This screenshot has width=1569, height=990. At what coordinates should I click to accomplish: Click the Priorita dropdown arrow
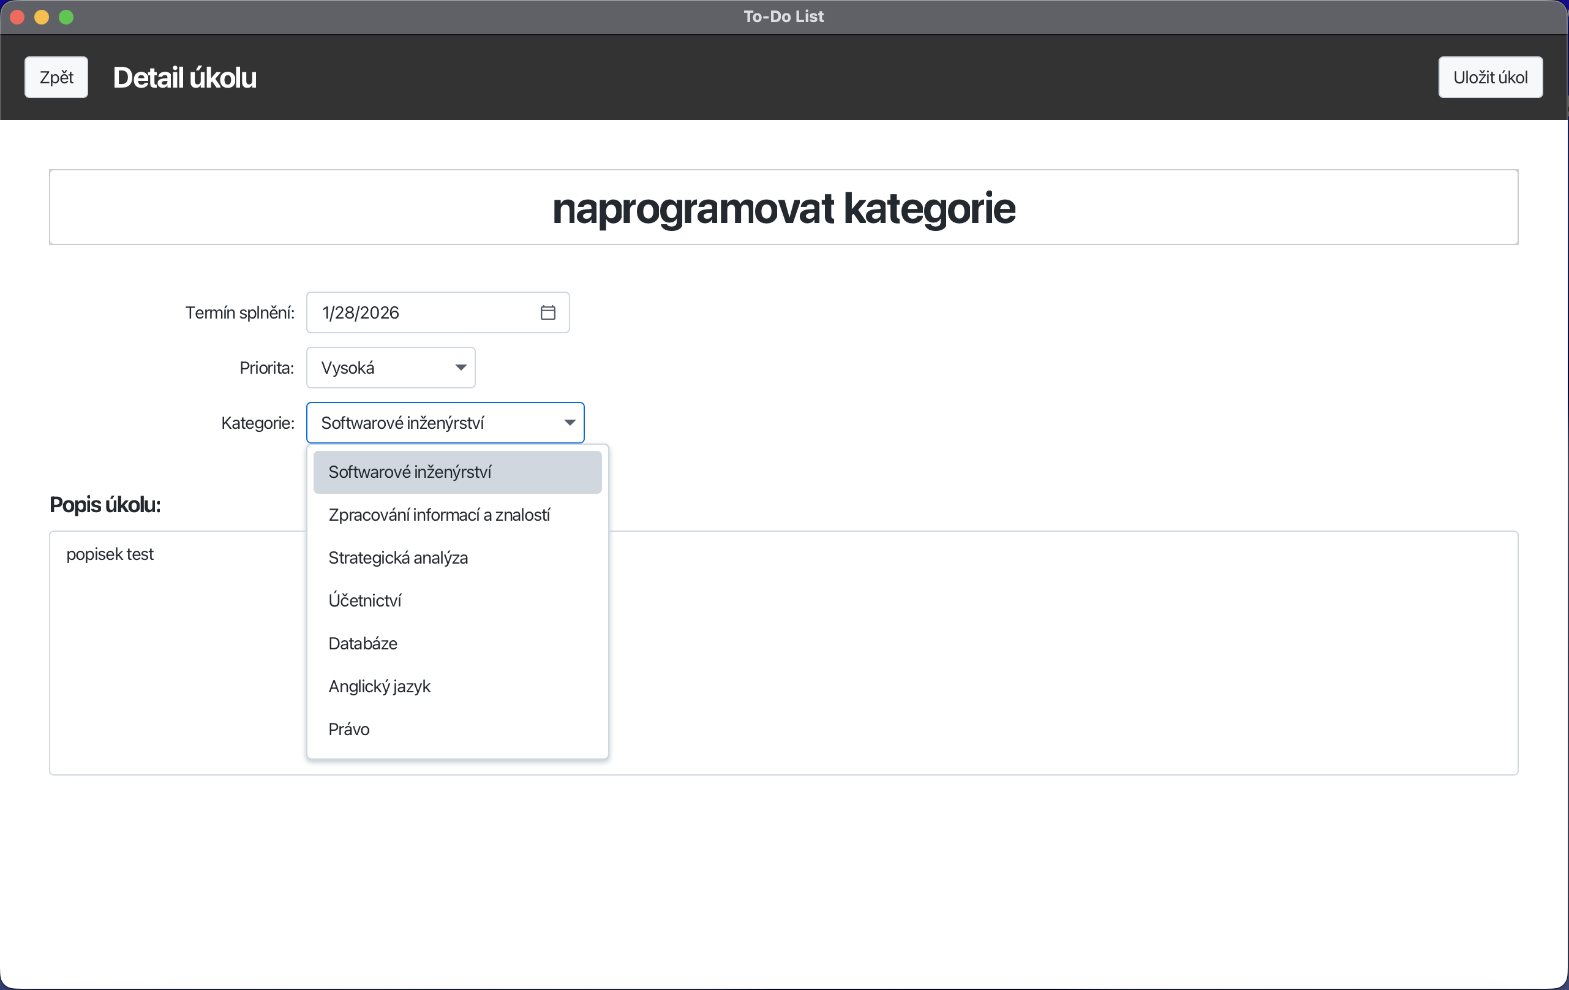461,368
